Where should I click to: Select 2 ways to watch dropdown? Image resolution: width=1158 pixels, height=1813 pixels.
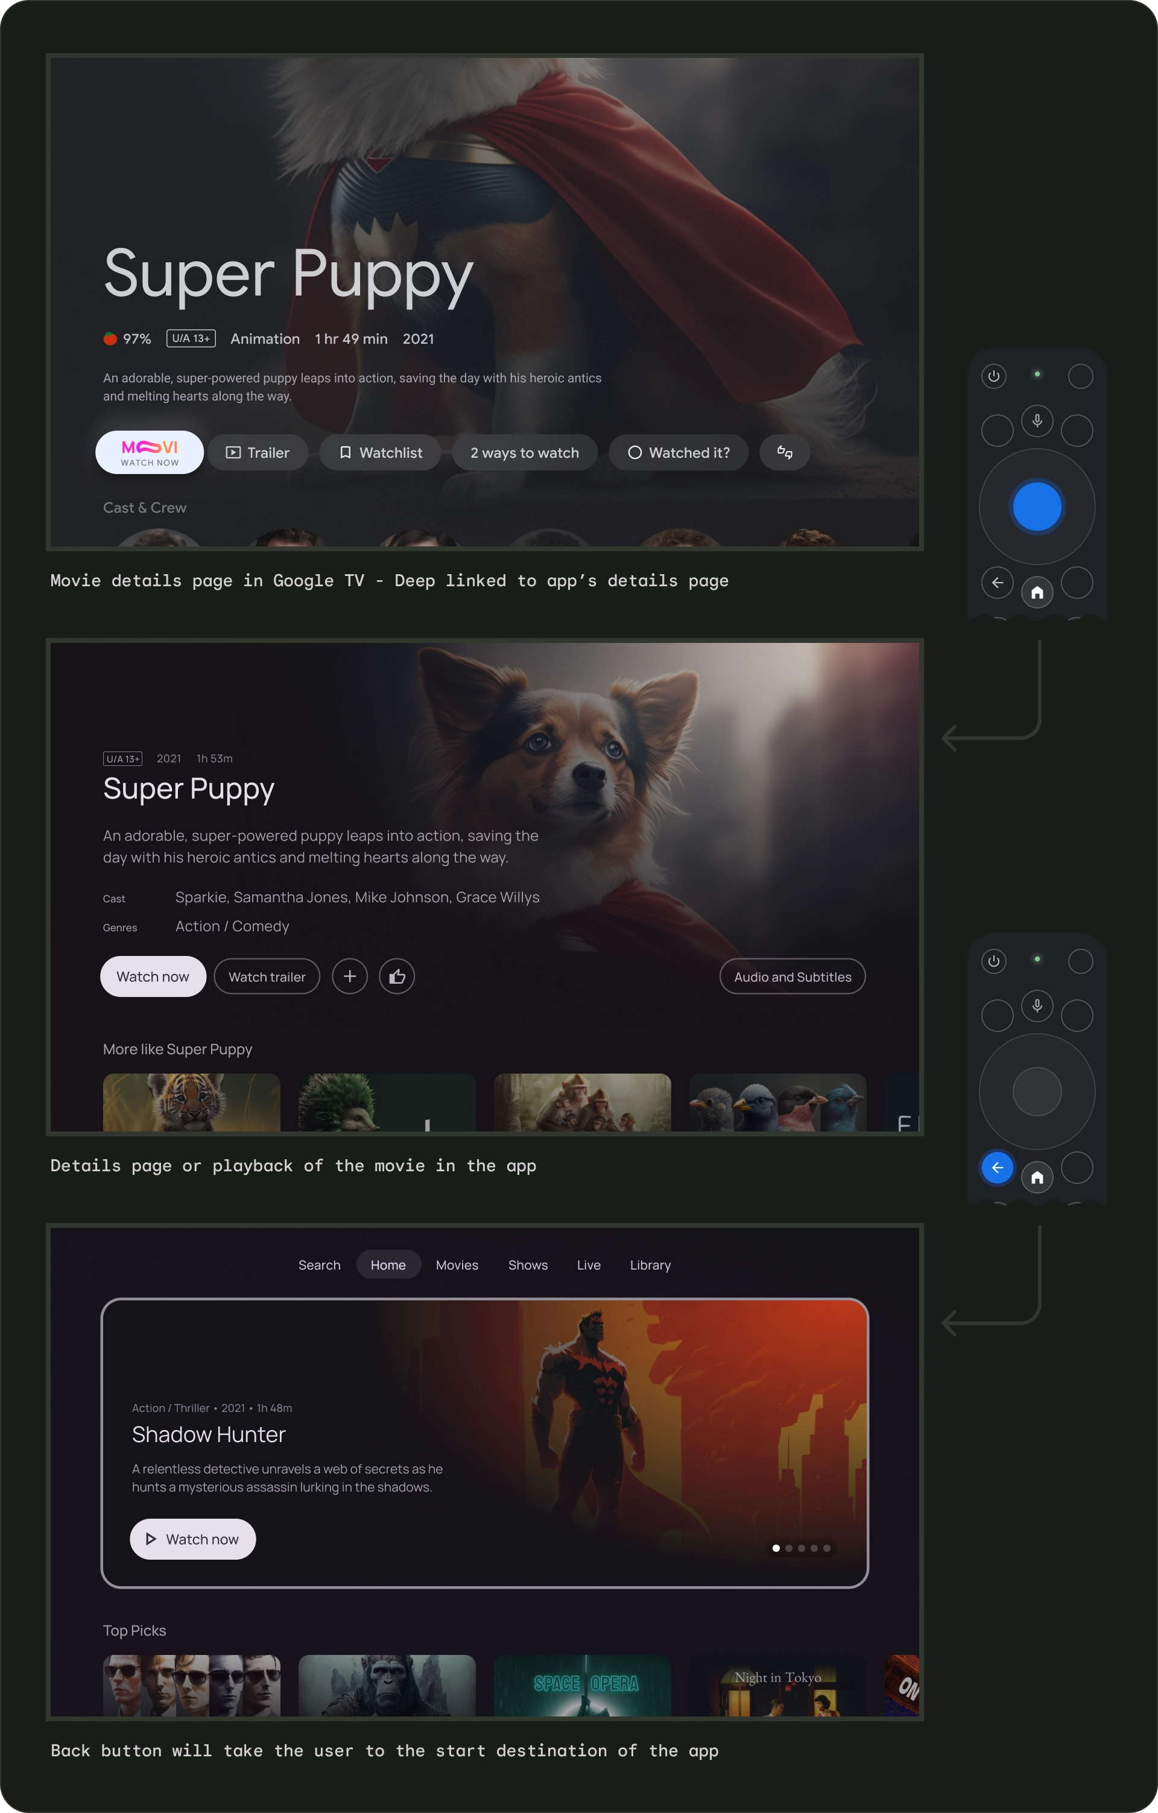(x=525, y=452)
